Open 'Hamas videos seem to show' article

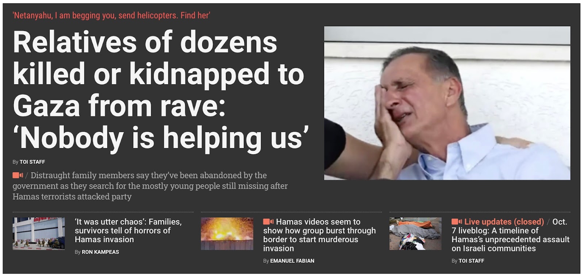pyautogui.click(x=319, y=235)
